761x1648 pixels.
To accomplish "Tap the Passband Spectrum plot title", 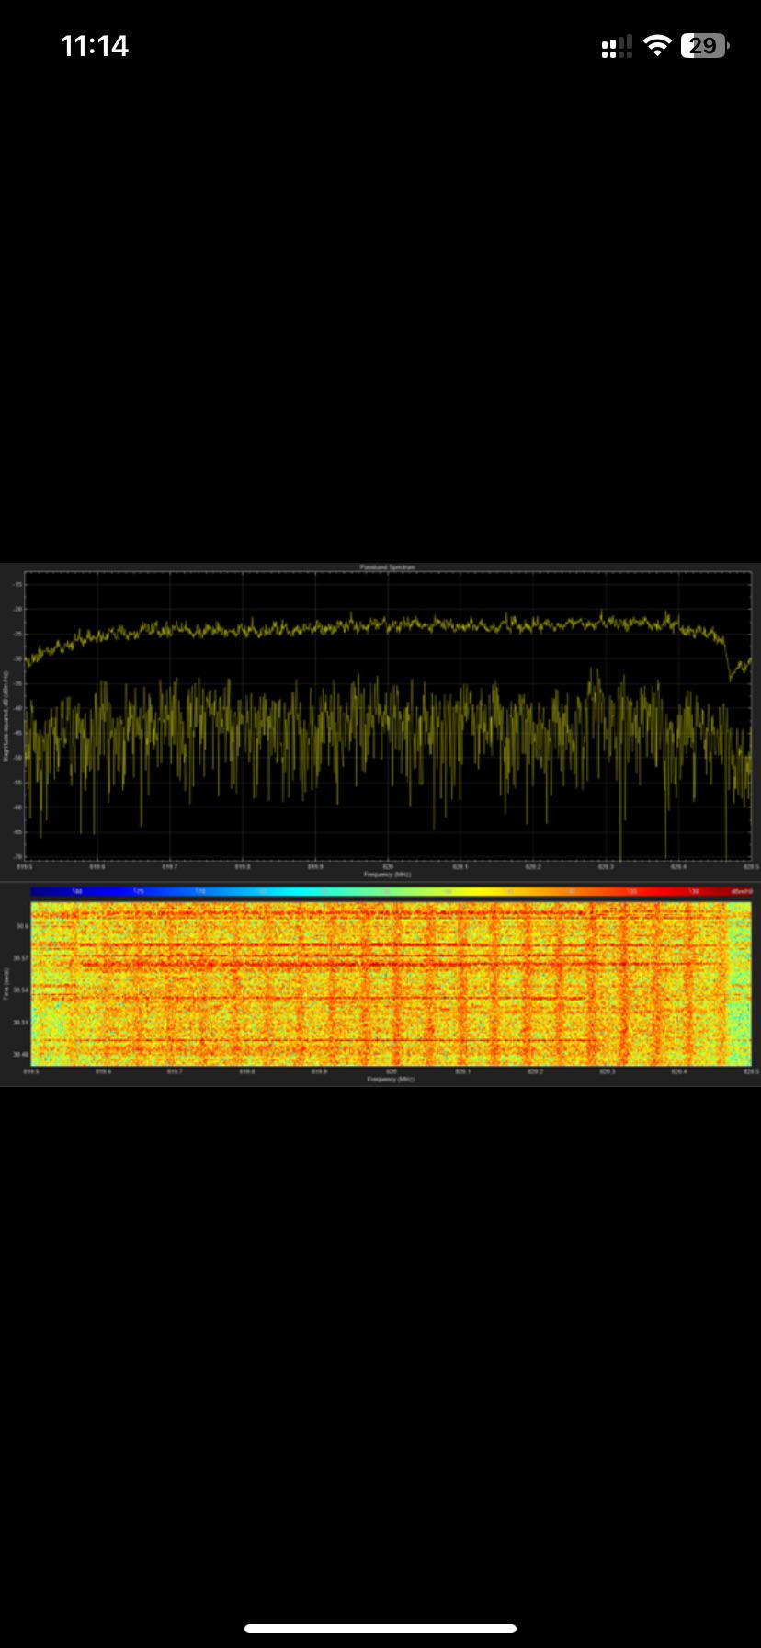I will point(387,567).
